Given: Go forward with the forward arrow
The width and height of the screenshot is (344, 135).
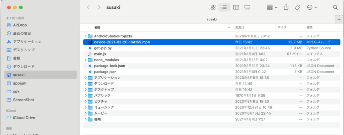Looking at the screenshot, I should point(99,7).
